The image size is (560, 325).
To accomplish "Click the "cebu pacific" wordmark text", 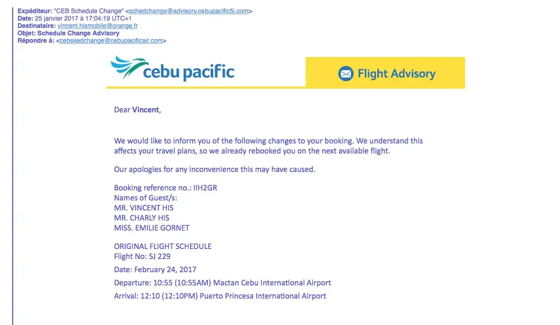I will click(188, 72).
